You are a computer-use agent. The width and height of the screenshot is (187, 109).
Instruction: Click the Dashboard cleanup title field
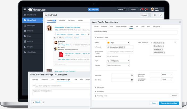coord(135,32)
